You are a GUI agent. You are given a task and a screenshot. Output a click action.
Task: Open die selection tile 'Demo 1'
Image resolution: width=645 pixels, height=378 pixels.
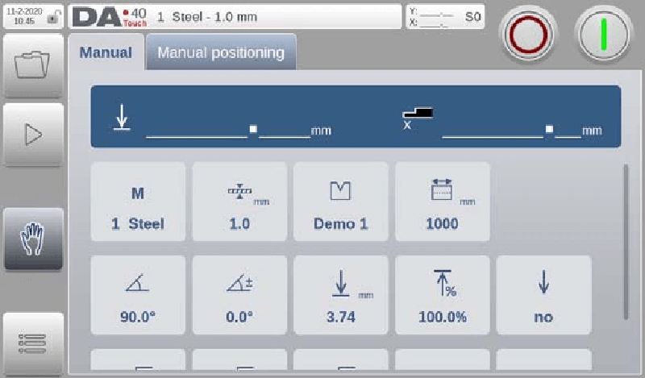click(340, 202)
